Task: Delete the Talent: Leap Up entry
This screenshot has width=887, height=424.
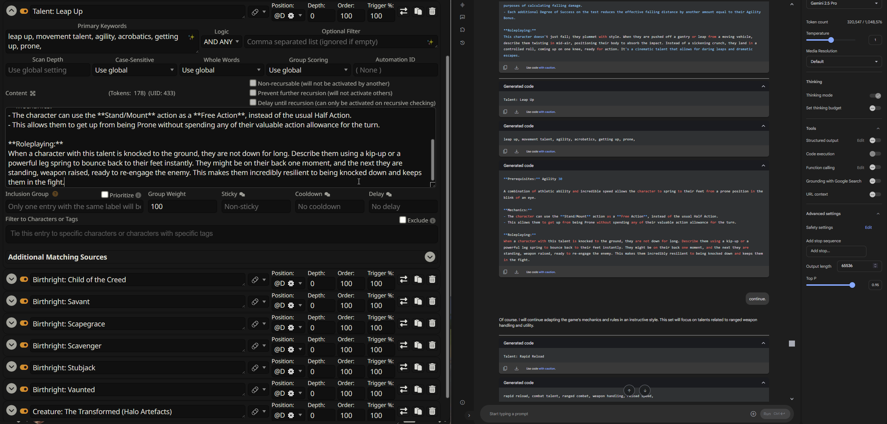Action: [432, 11]
